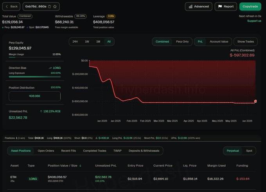The width and height of the screenshot is (266, 192).
Task: Click the 0xb78d...660a address label
Action: (36, 6)
